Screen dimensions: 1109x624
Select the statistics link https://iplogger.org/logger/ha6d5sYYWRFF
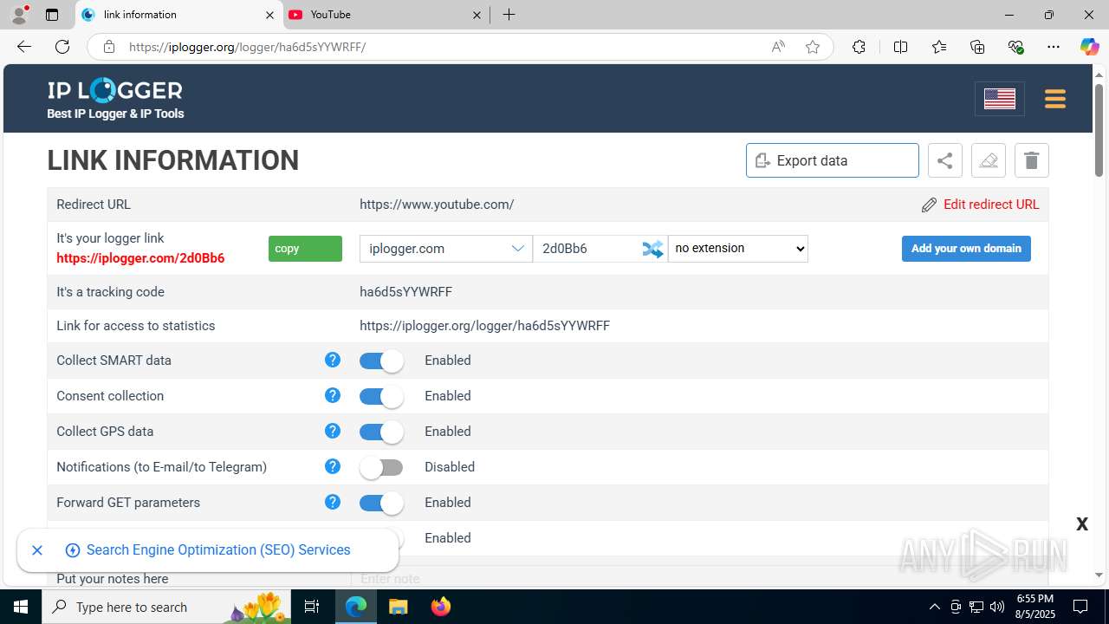pos(484,326)
